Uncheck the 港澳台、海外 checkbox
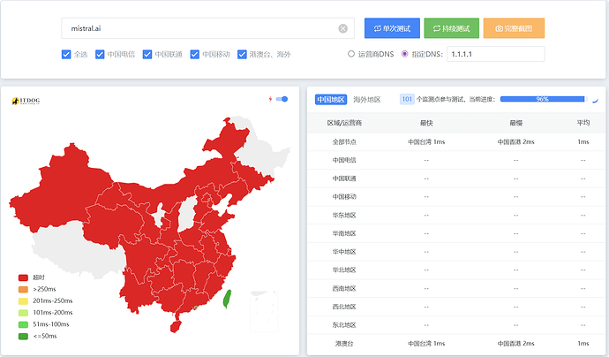This screenshot has height=357, width=609. pos(242,54)
